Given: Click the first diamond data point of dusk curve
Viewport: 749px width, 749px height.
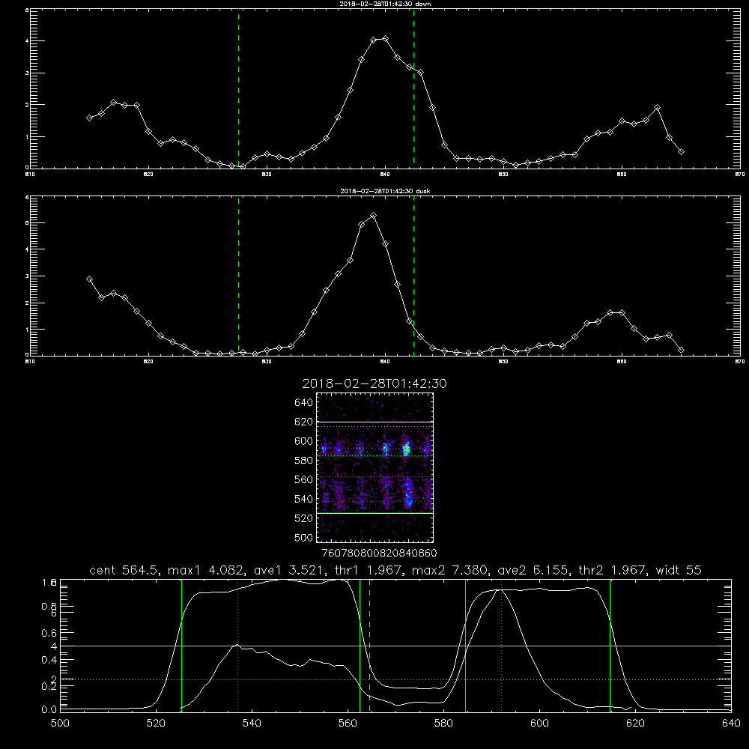Looking at the screenshot, I should tap(89, 279).
